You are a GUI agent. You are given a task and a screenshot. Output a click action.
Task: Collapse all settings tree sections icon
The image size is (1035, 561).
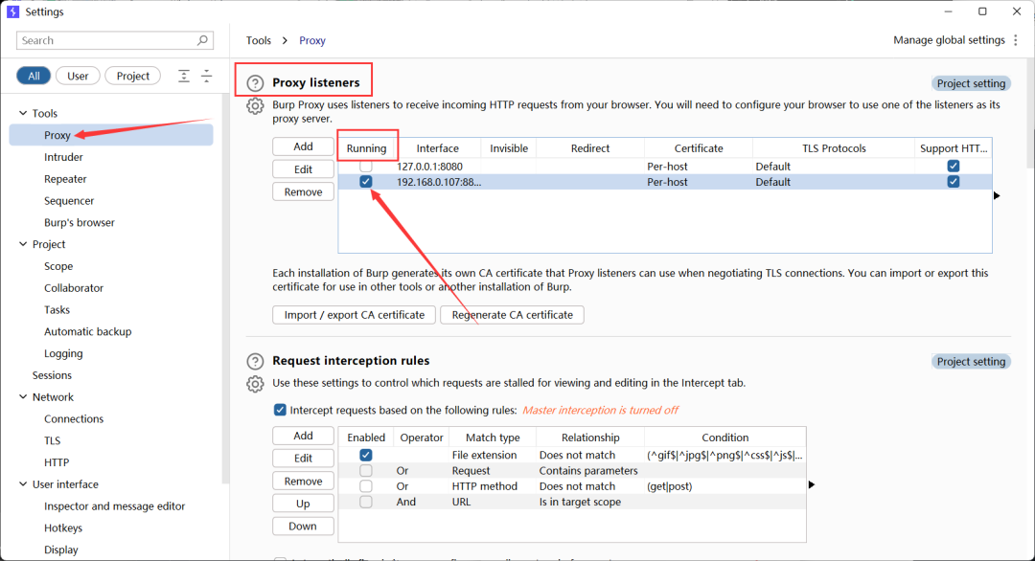pyautogui.click(x=206, y=77)
